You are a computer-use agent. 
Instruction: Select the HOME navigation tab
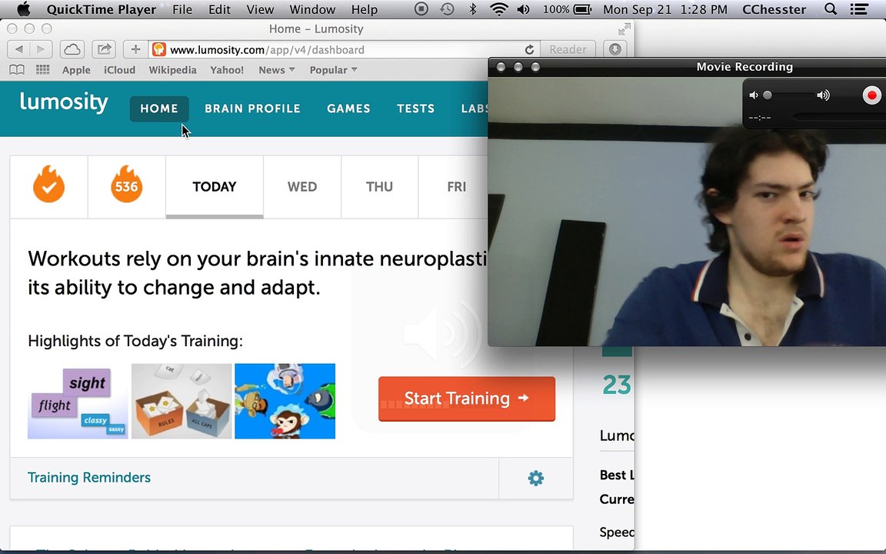(x=159, y=108)
